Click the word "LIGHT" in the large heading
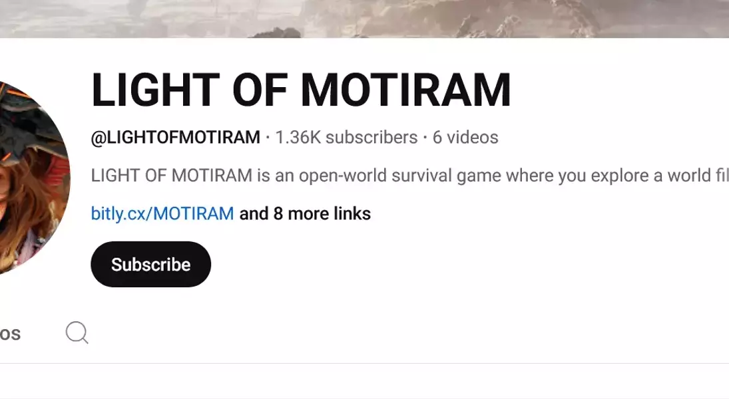729x399 pixels. (x=155, y=90)
